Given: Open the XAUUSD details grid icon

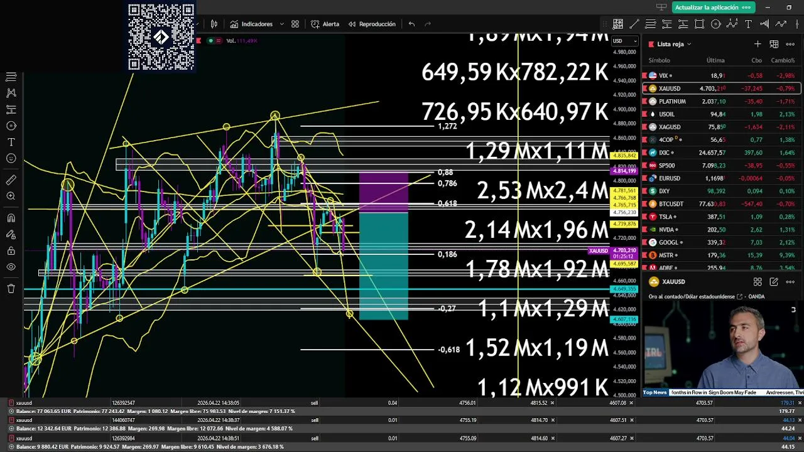Looking at the screenshot, I should (x=758, y=282).
